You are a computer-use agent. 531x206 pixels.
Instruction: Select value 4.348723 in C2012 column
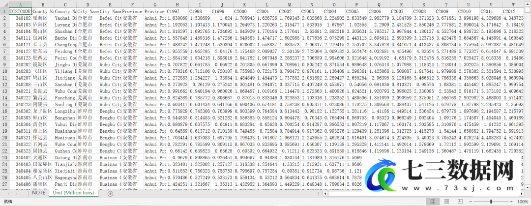point(514,18)
